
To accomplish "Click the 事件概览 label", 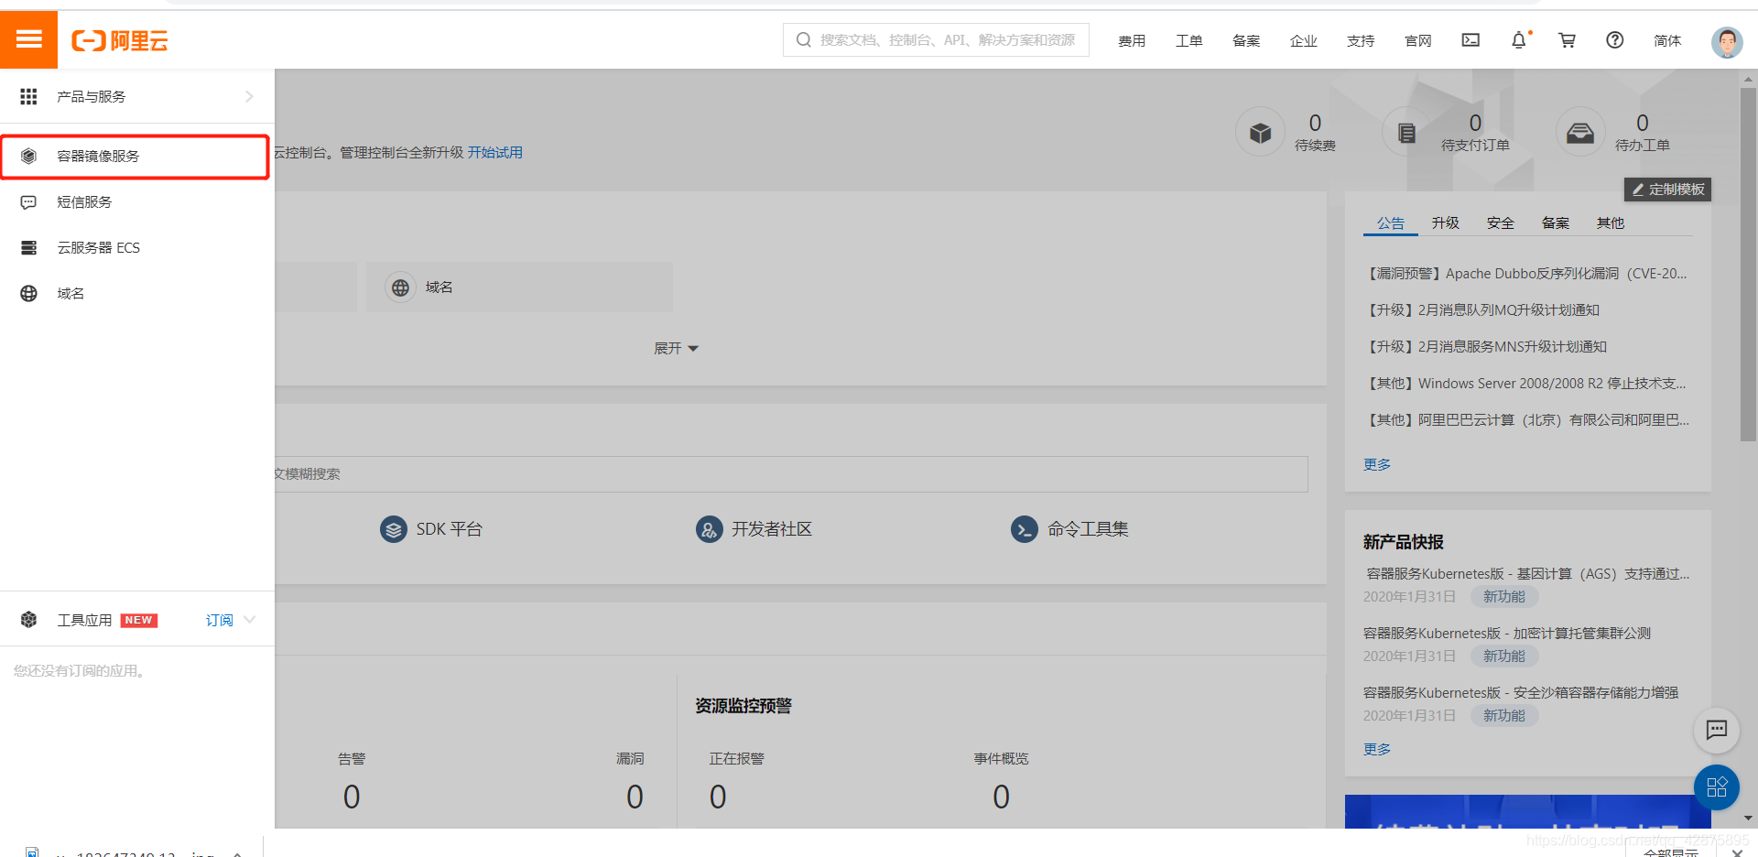I will pos(1001,759).
